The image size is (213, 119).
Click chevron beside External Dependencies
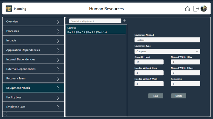pos(58,69)
